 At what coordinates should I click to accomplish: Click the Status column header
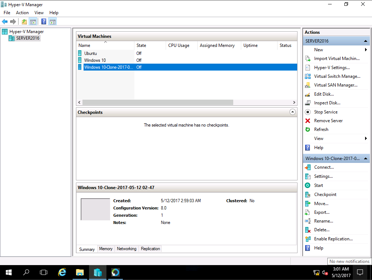287,45
